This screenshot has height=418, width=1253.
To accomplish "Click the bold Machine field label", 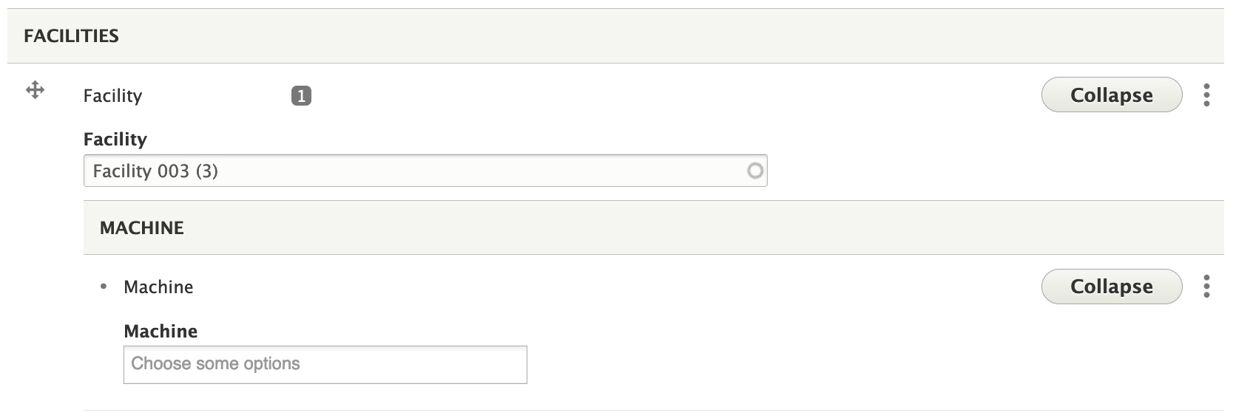I will click(161, 332).
